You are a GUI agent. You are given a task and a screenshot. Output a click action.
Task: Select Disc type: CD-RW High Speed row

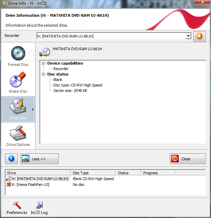coord(78,85)
